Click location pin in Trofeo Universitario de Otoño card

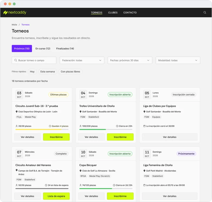[80, 111]
